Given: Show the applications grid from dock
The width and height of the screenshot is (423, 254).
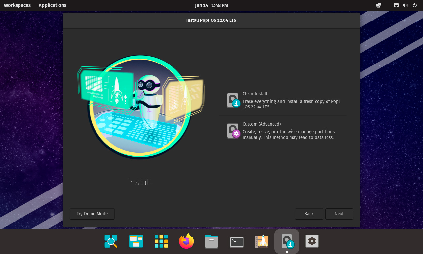Looking at the screenshot, I should [161, 241].
